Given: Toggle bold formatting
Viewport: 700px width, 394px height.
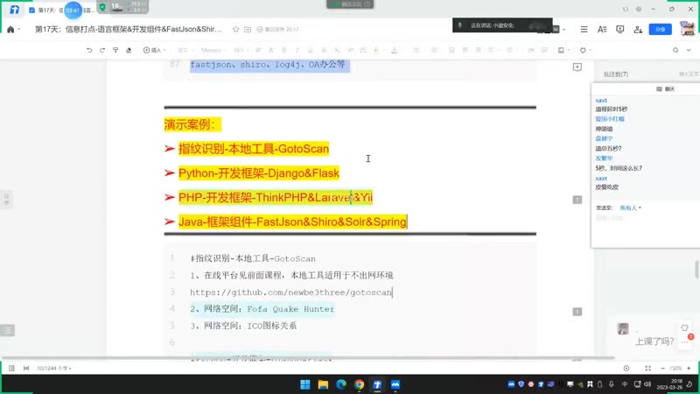Looking at the screenshot, I should click(283, 50).
